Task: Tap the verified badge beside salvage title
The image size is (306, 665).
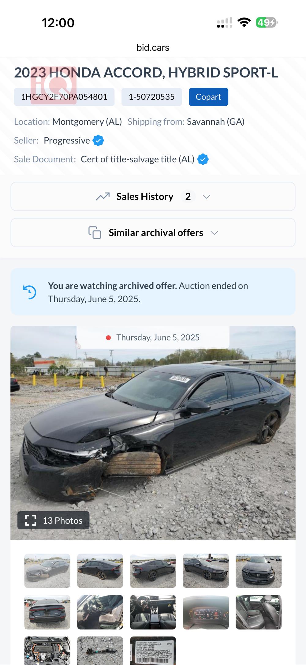Action: [x=203, y=159]
